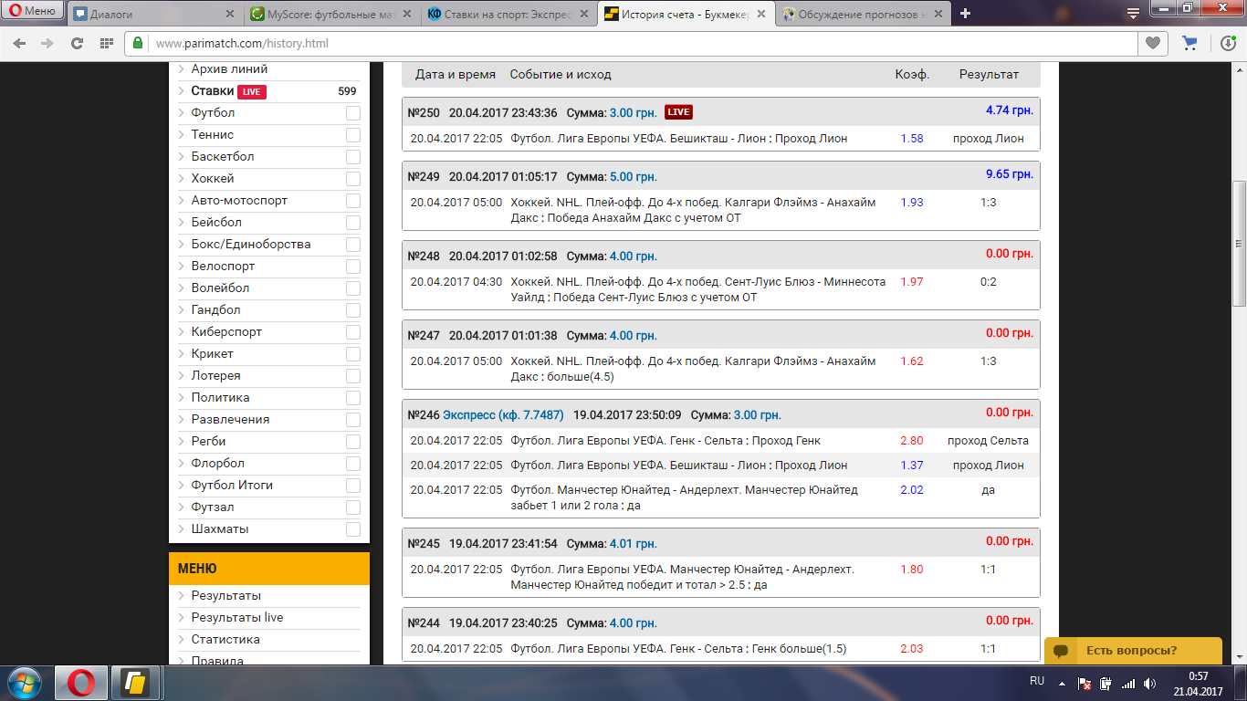Show hidden tray icons arrow

coord(1062,683)
